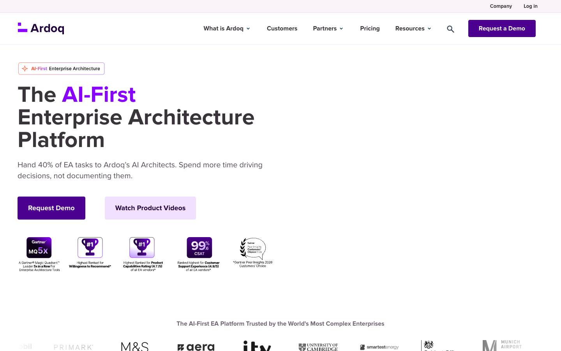This screenshot has height=351, width=561.
Task: Click the "Highest Ranked for Willingness to Recommend" caption
Action: (x=90, y=265)
